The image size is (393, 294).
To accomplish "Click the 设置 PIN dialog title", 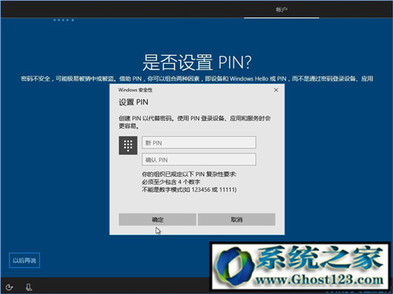I will point(134,102).
